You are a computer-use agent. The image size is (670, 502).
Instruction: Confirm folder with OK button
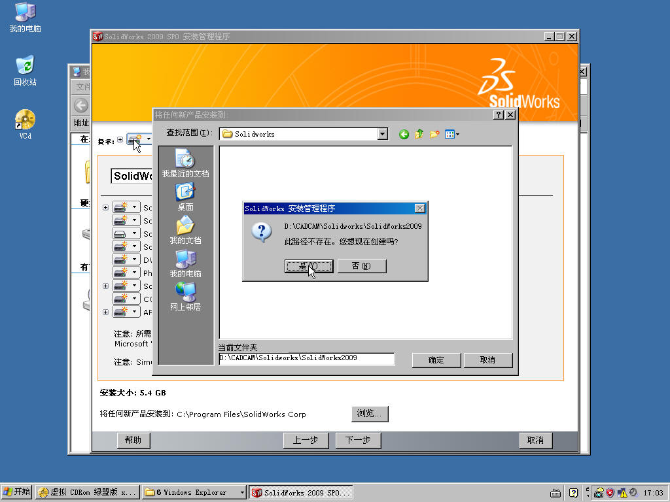tap(436, 360)
